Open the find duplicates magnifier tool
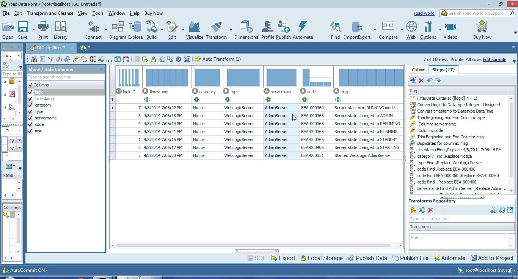Viewport: 518px width, 279px height. click(67, 59)
